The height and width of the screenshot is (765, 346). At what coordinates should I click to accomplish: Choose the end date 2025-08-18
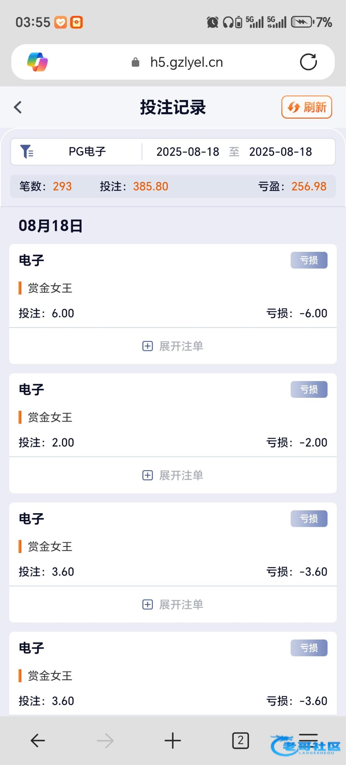pos(280,152)
